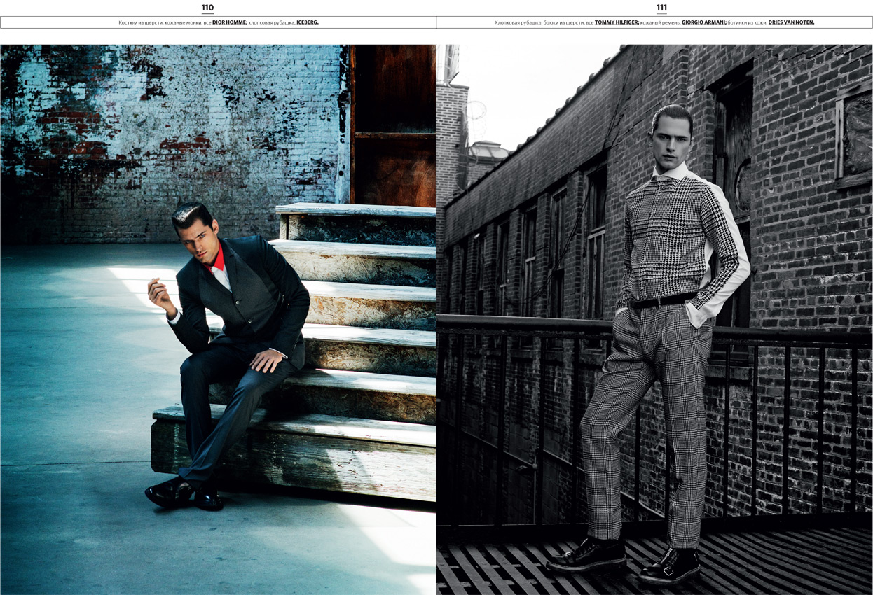Open the ICEBERG brand link
Image resolution: width=873 pixels, height=595 pixels.
tap(307, 22)
